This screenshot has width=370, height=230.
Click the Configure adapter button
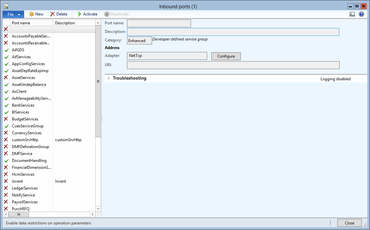point(226,56)
